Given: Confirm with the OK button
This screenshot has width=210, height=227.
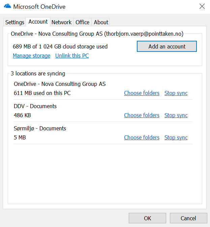Looking at the screenshot, I should coord(147,218).
